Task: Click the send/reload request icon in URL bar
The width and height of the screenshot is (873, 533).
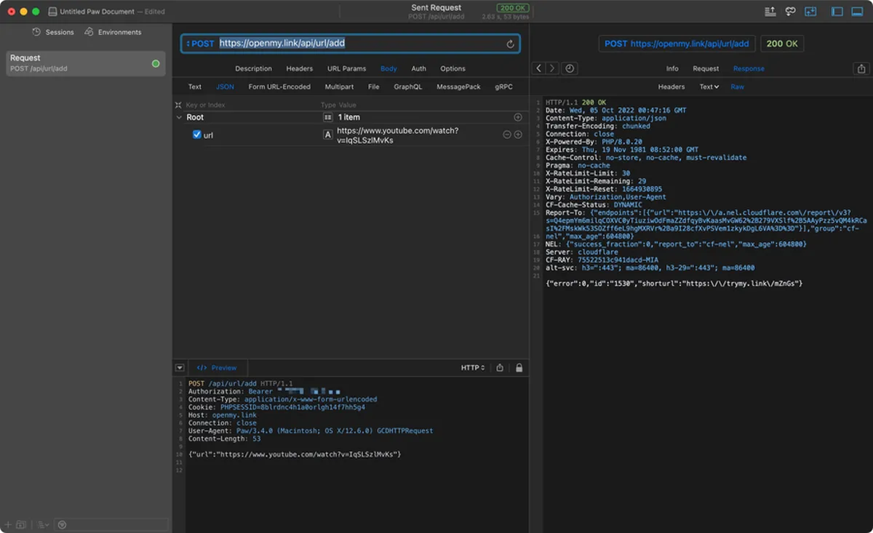Action: pos(510,44)
